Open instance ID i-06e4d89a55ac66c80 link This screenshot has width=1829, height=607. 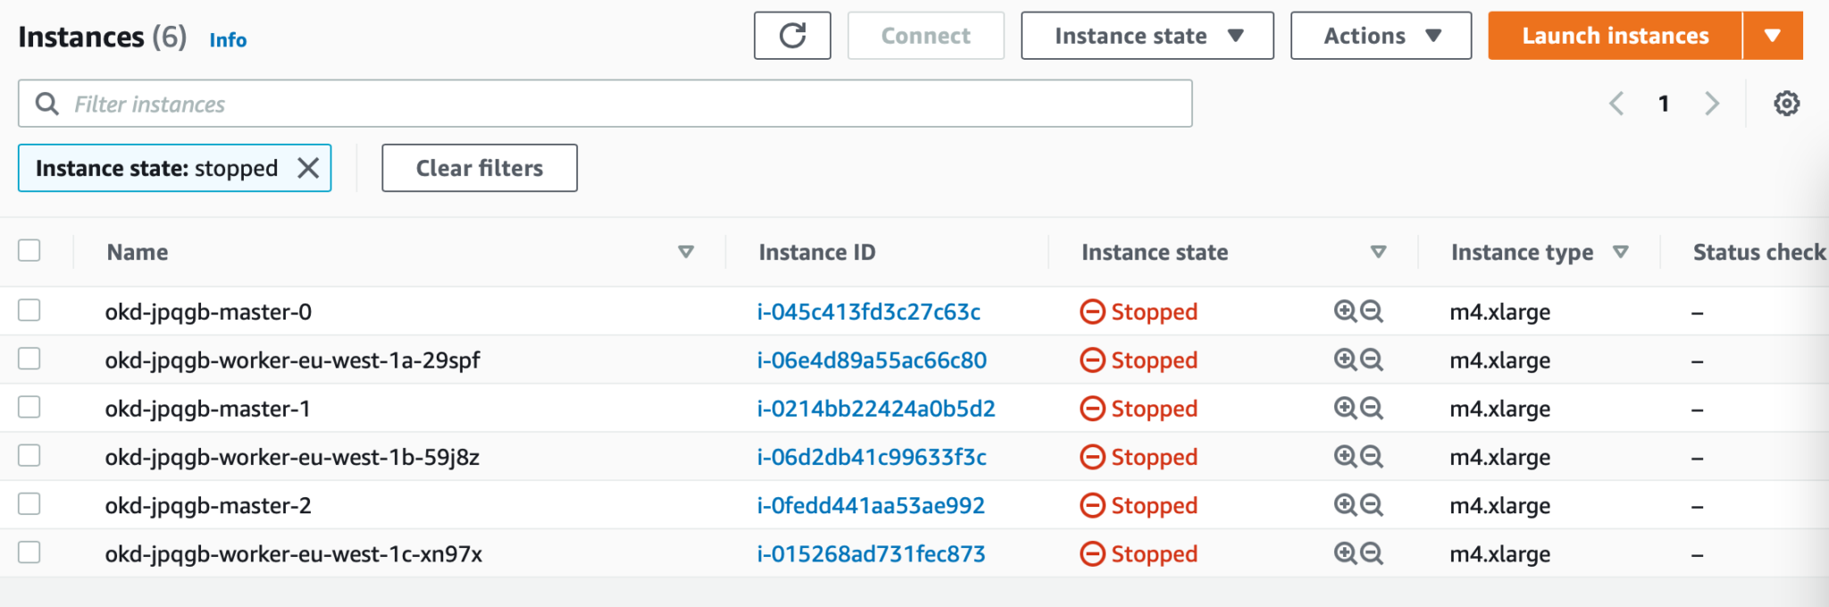pyautogui.click(x=872, y=361)
